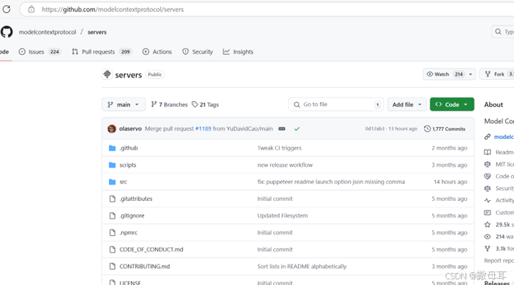Click the tag icon beside 21 Tags
This screenshot has height=285, width=514.
pos(195,104)
